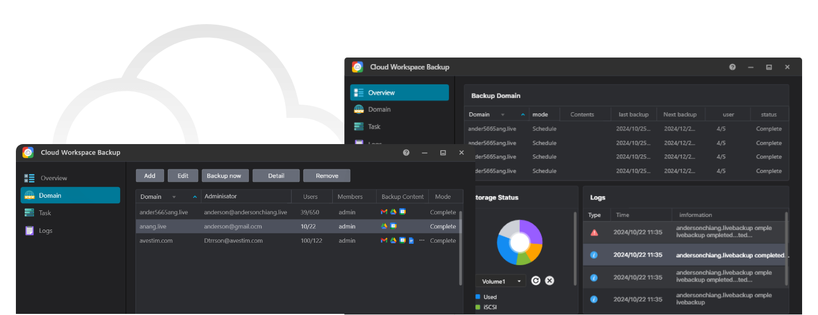
Task: Open the more-content ellipsis in the avestim.com row
Action: 422,240
